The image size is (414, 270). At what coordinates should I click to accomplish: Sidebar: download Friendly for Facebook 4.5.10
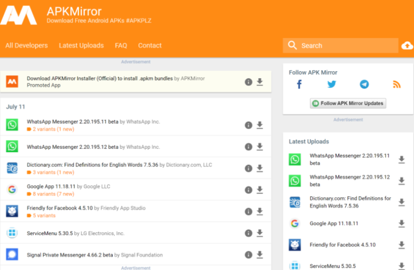coord(401,245)
